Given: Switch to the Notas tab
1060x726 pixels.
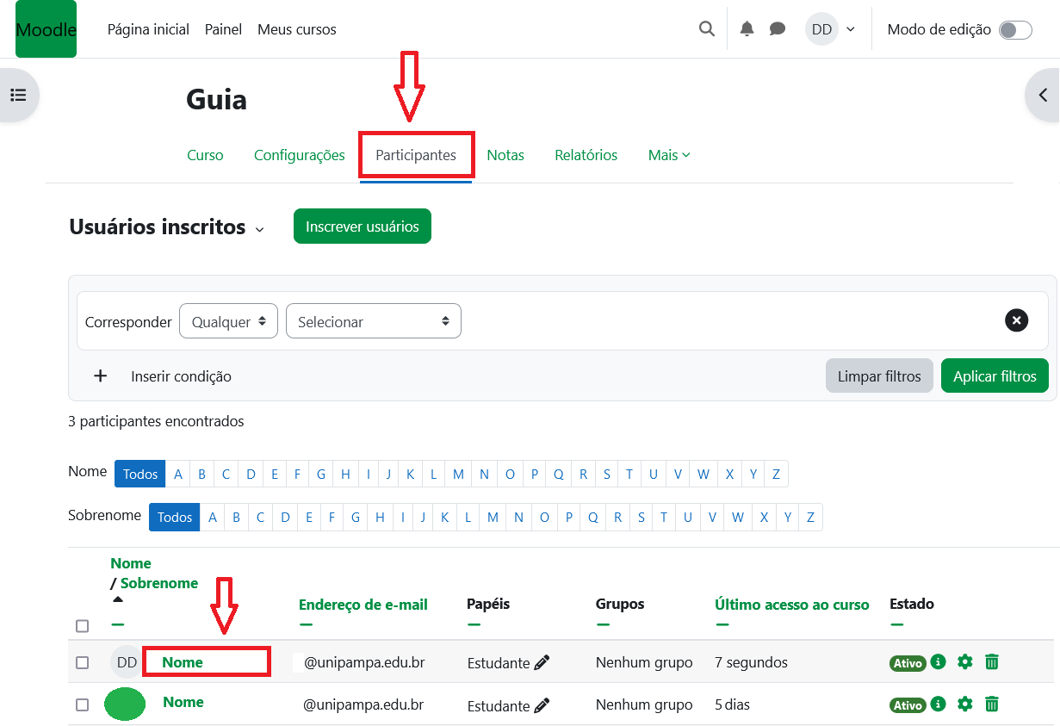Looking at the screenshot, I should pos(505,155).
